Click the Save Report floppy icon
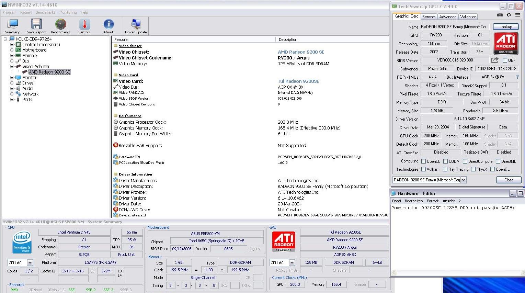The width and height of the screenshot is (525, 293). pyautogui.click(x=36, y=26)
